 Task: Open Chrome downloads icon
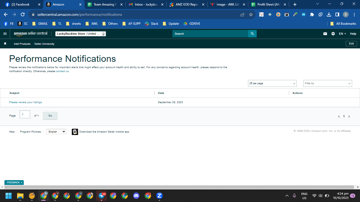(x=329, y=14)
